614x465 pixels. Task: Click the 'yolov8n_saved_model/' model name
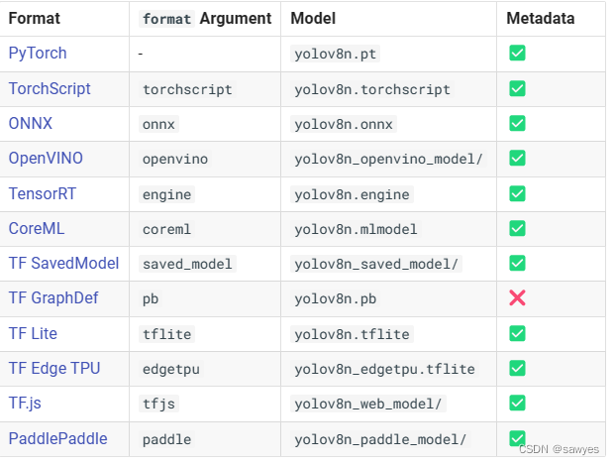(376, 264)
